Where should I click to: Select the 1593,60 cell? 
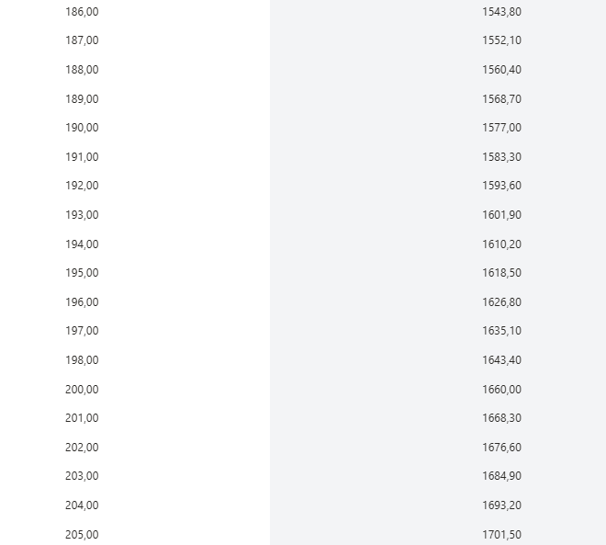[501, 186]
